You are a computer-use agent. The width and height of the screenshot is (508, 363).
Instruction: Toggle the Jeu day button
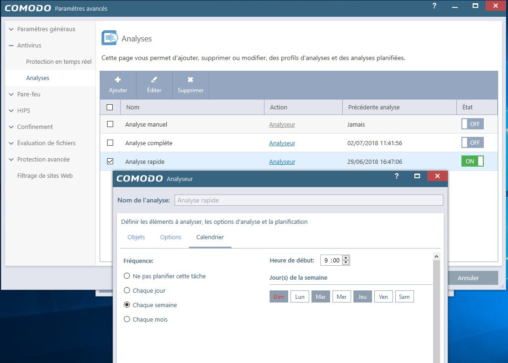(x=363, y=296)
